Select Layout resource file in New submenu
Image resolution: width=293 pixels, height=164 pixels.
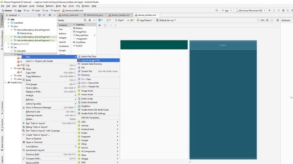pos(98,60)
